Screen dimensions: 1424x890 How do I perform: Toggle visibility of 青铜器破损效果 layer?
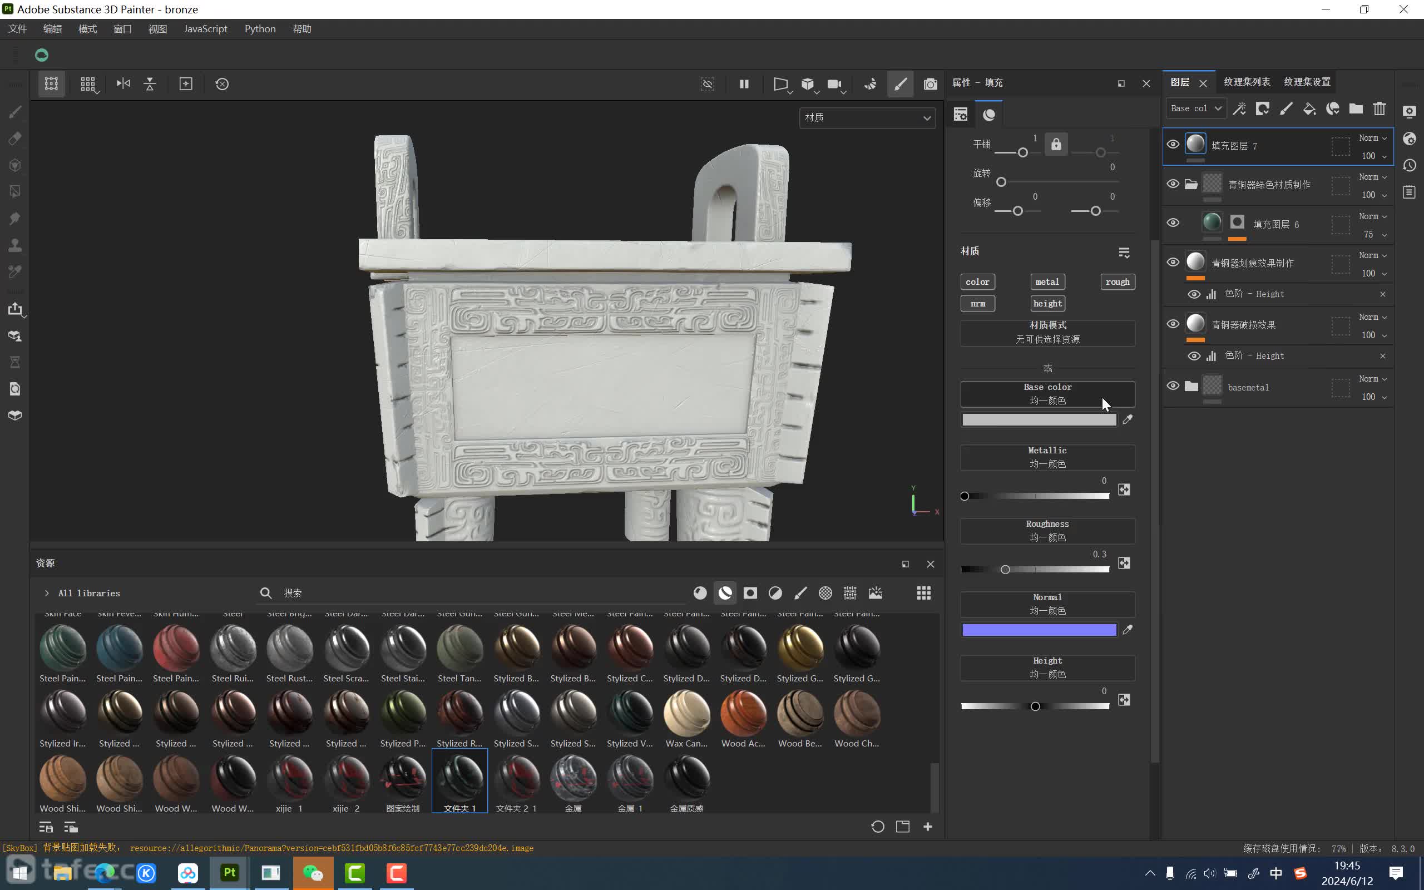1173,324
